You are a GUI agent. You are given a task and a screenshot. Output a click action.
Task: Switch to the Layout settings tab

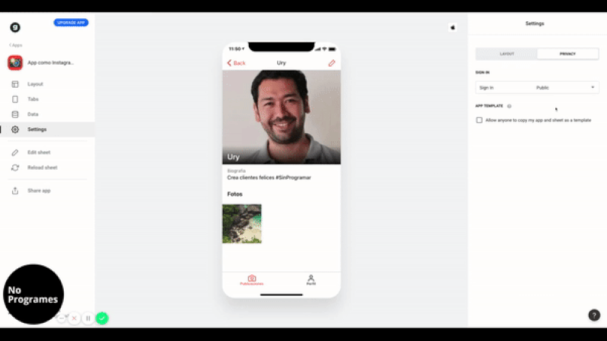point(507,54)
